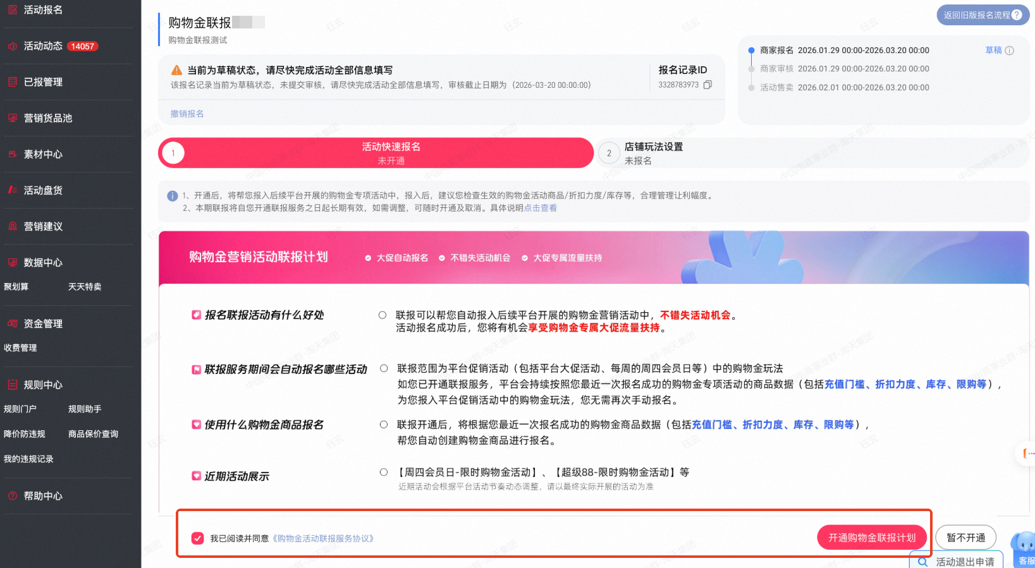Open 数据中心 menu entry
Screen dimensions: 1035x568
pos(43,262)
